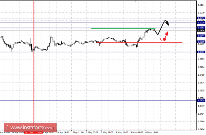
Task: Click the 1 May 11:00 time label
Action: click(x=77, y=133)
